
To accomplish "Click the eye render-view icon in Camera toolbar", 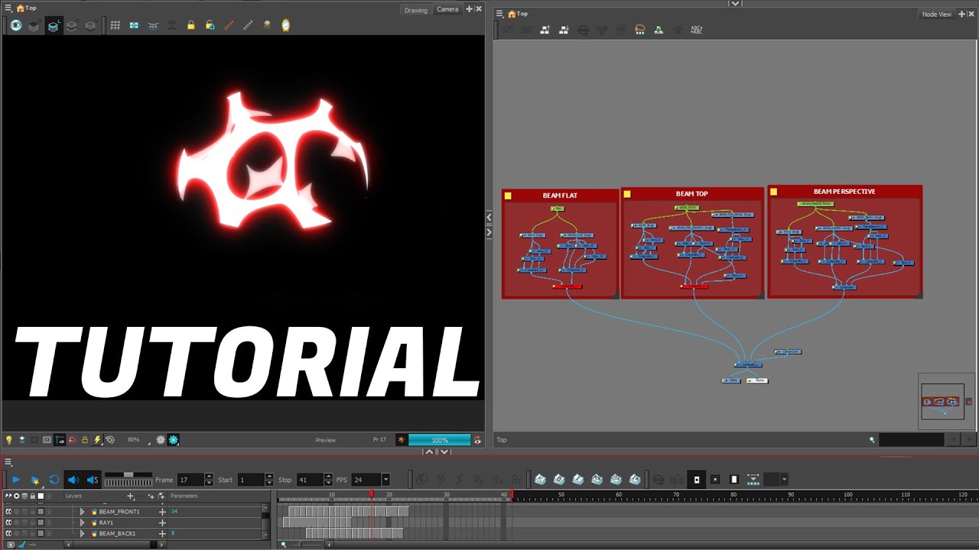I will click(x=15, y=26).
